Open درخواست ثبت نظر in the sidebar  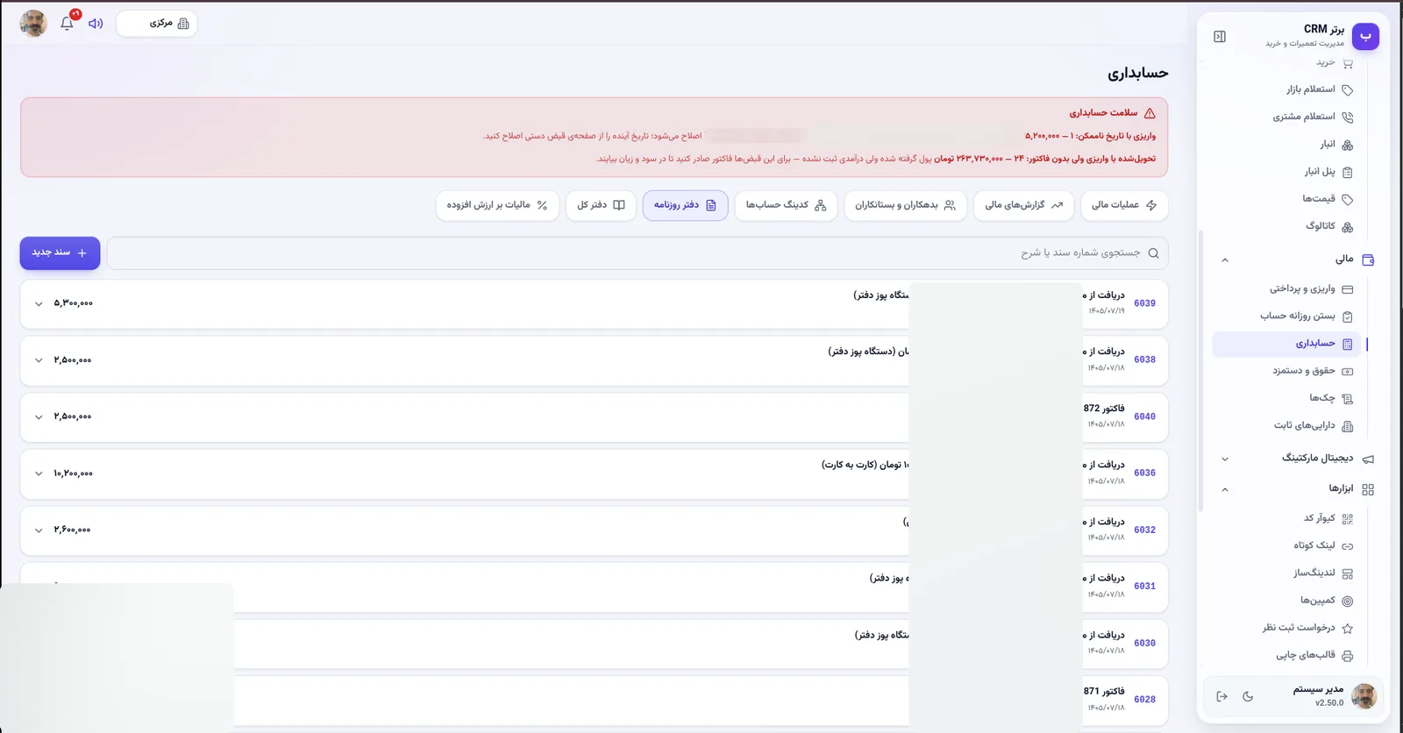coord(1307,628)
